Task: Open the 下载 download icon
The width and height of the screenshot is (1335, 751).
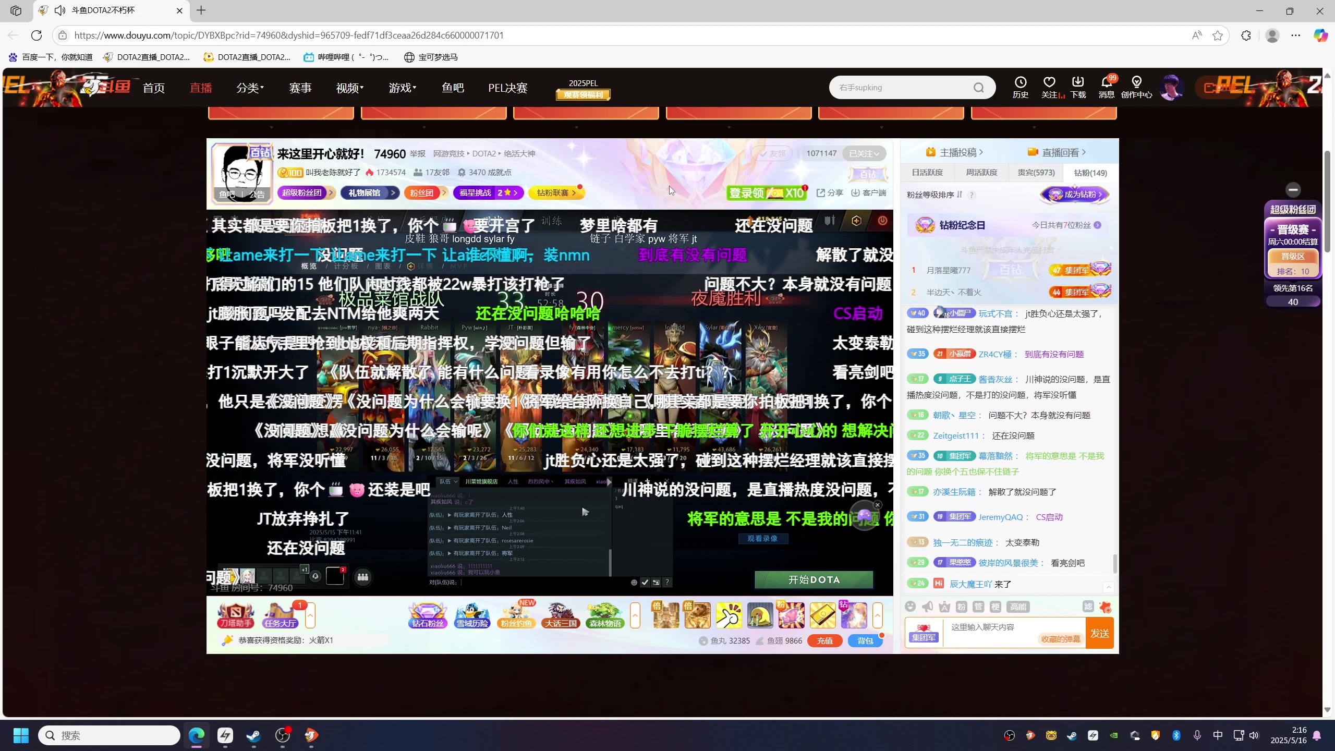Action: click(1078, 87)
